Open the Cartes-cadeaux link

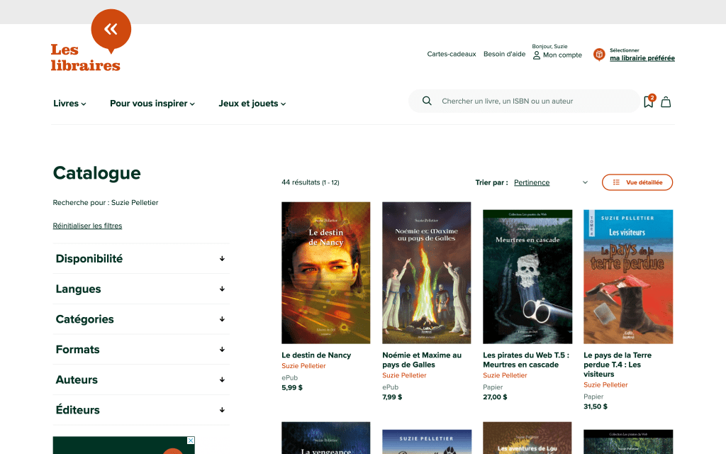point(451,55)
